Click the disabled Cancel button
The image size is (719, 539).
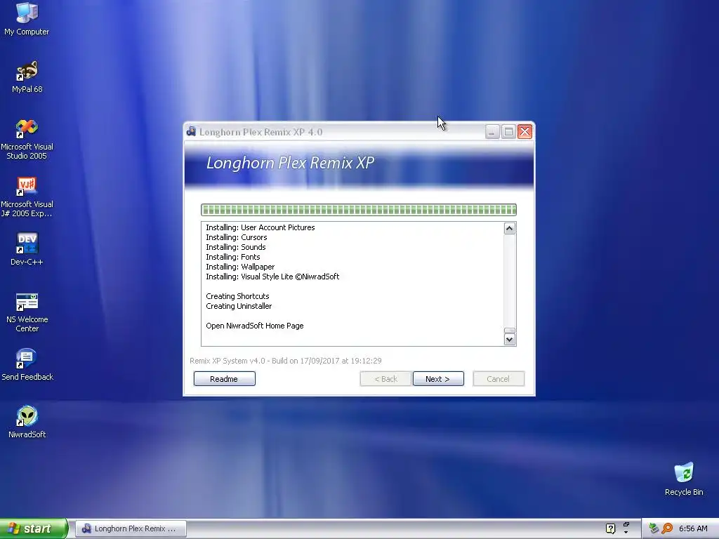[499, 378]
